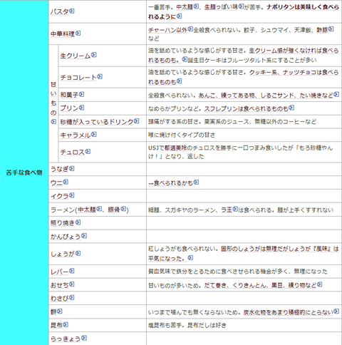Click the link icon next to パスタ

pos(72,11)
